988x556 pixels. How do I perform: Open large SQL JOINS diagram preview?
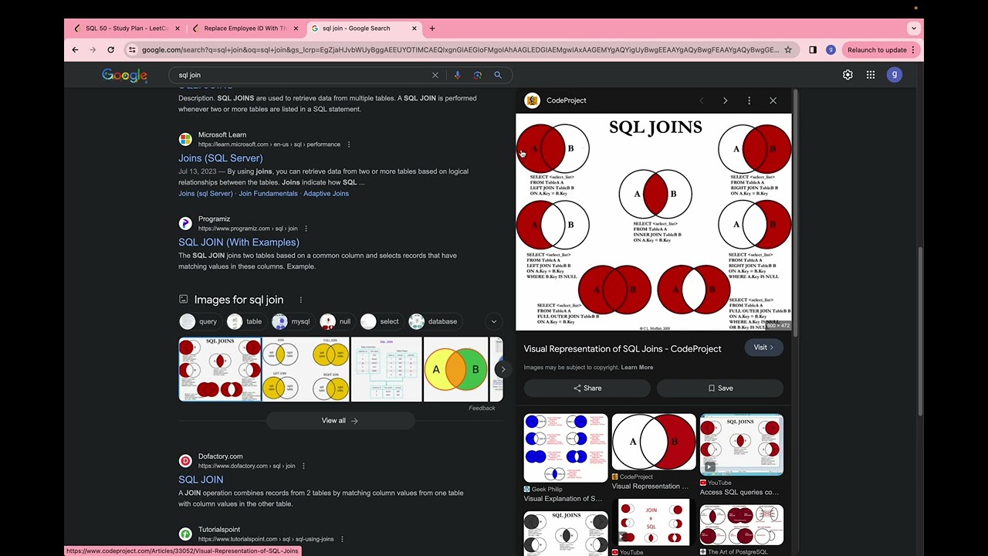(654, 222)
